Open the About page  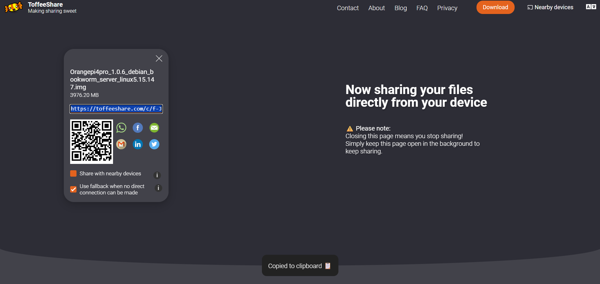(x=377, y=8)
